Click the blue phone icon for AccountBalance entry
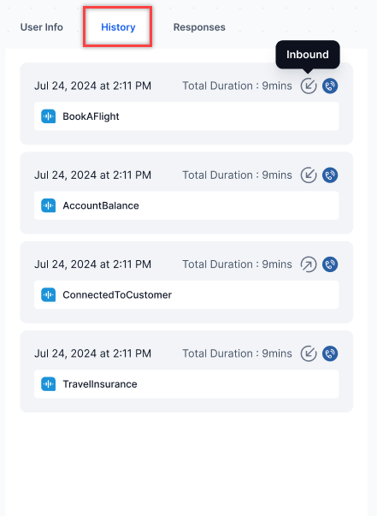Image resolution: width=377 pixels, height=516 pixels. 330,175
